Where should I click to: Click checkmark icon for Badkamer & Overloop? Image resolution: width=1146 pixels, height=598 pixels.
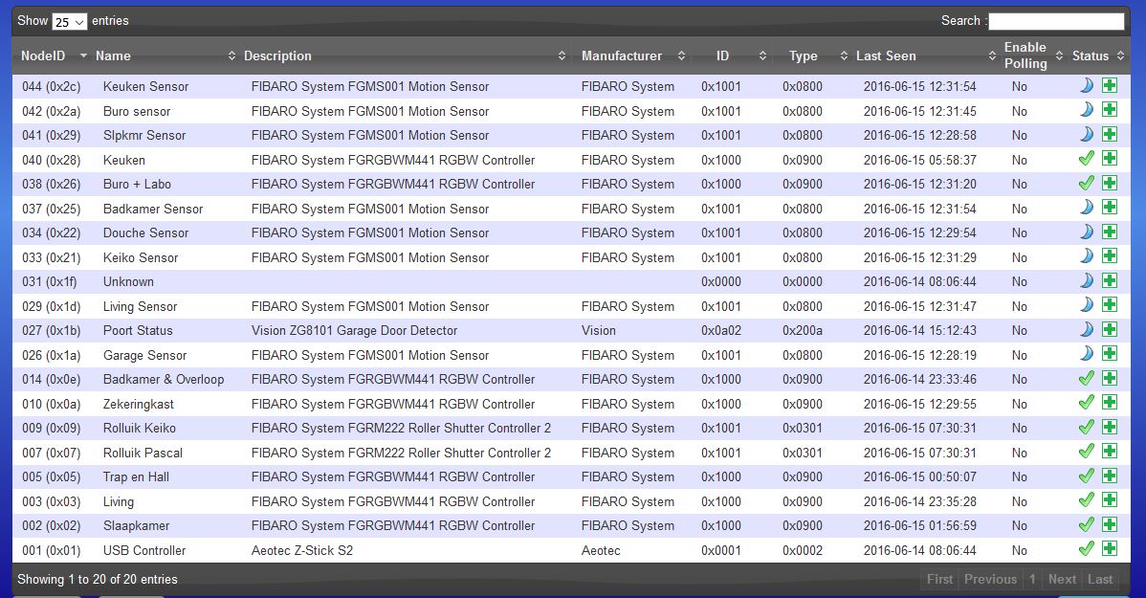(x=1087, y=378)
